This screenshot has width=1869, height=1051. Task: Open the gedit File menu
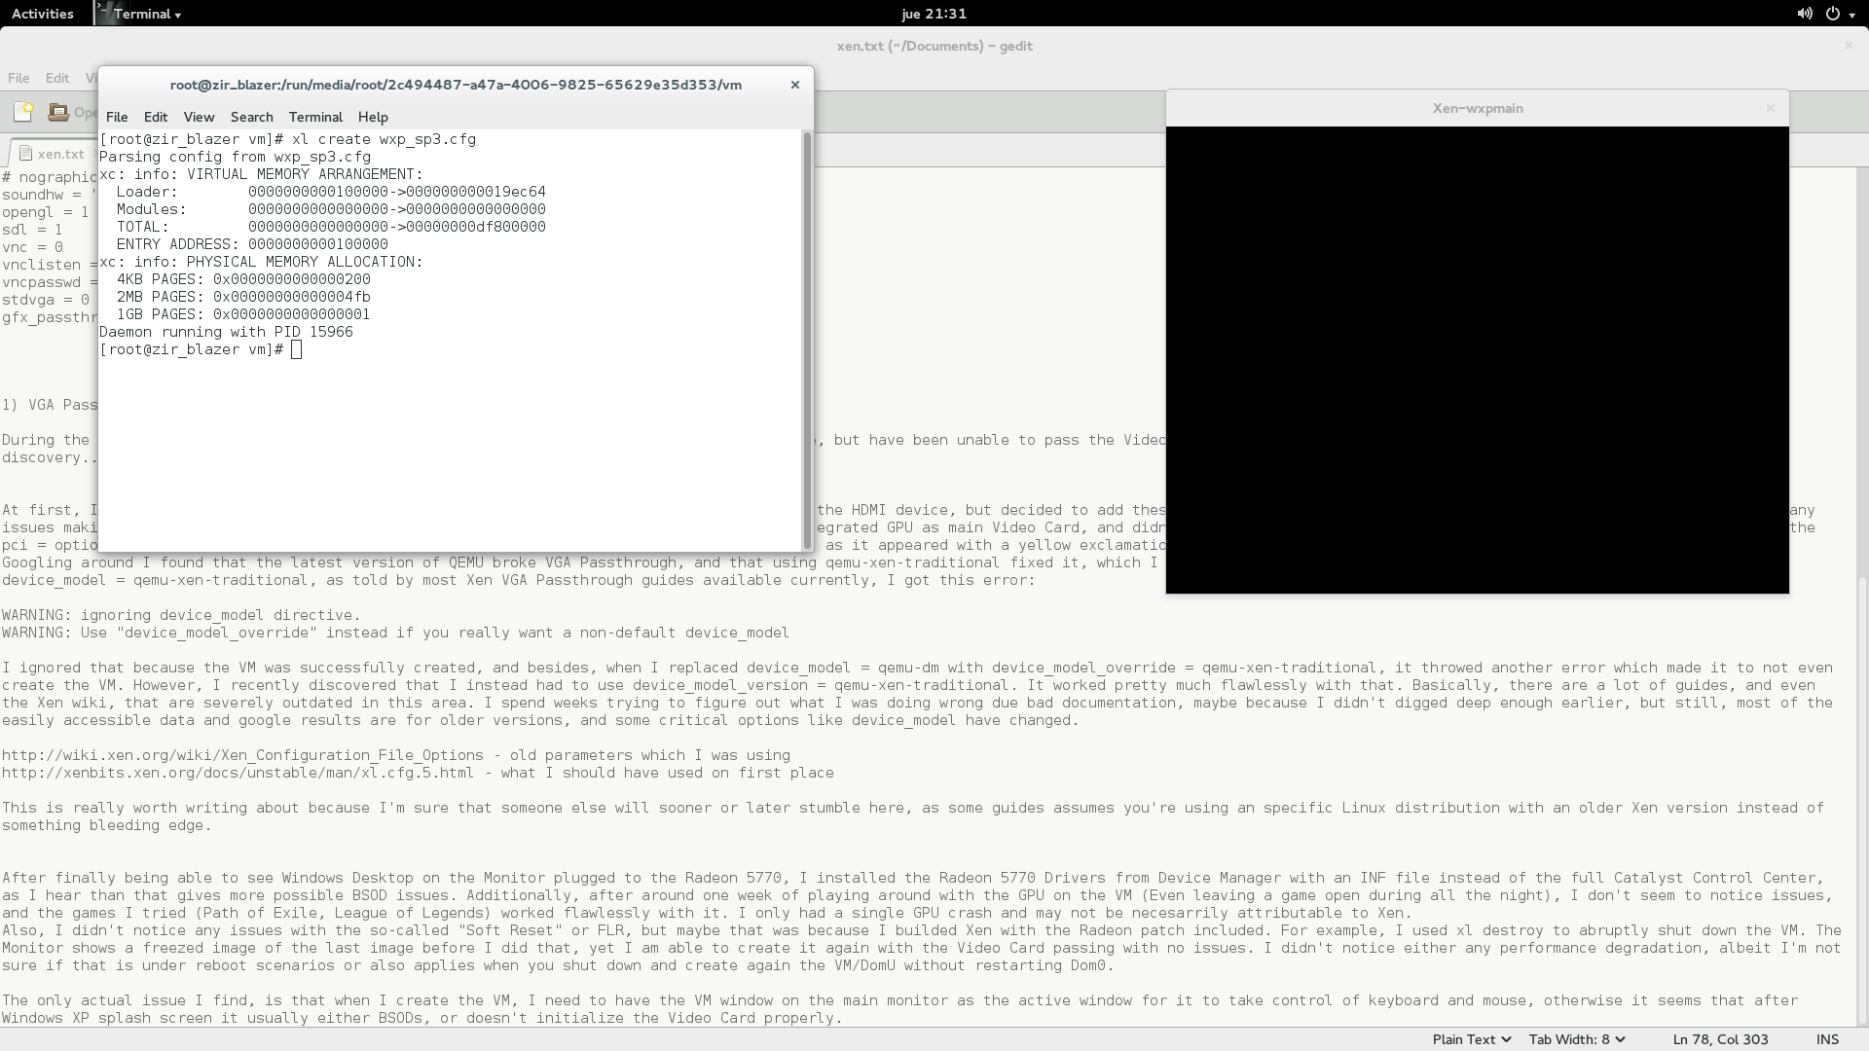[x=18, y=78]
